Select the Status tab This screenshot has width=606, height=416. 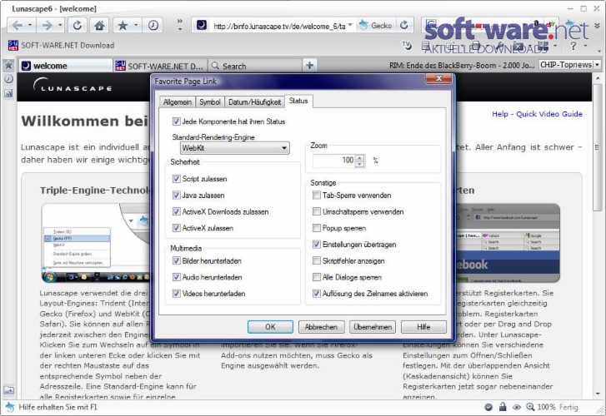tap(298, 101)
